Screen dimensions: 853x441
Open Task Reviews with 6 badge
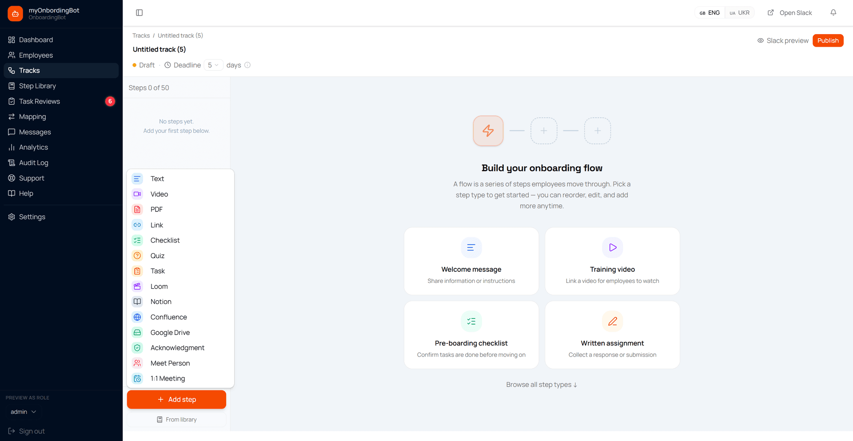61,101
